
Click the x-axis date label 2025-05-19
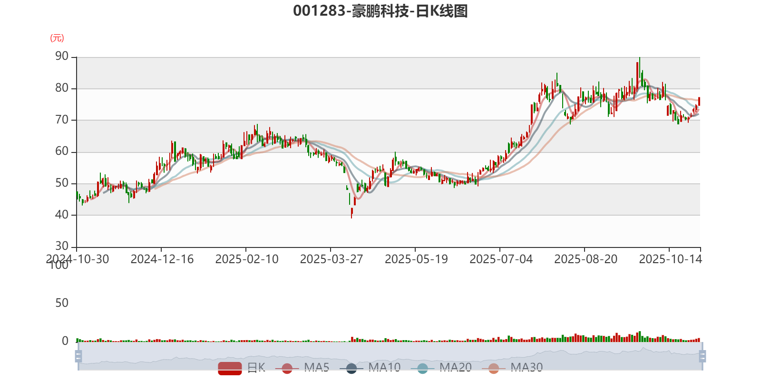[x=416, y=259]
